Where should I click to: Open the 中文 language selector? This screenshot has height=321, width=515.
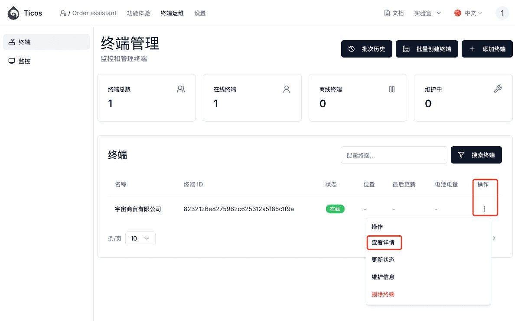point(468,13)
